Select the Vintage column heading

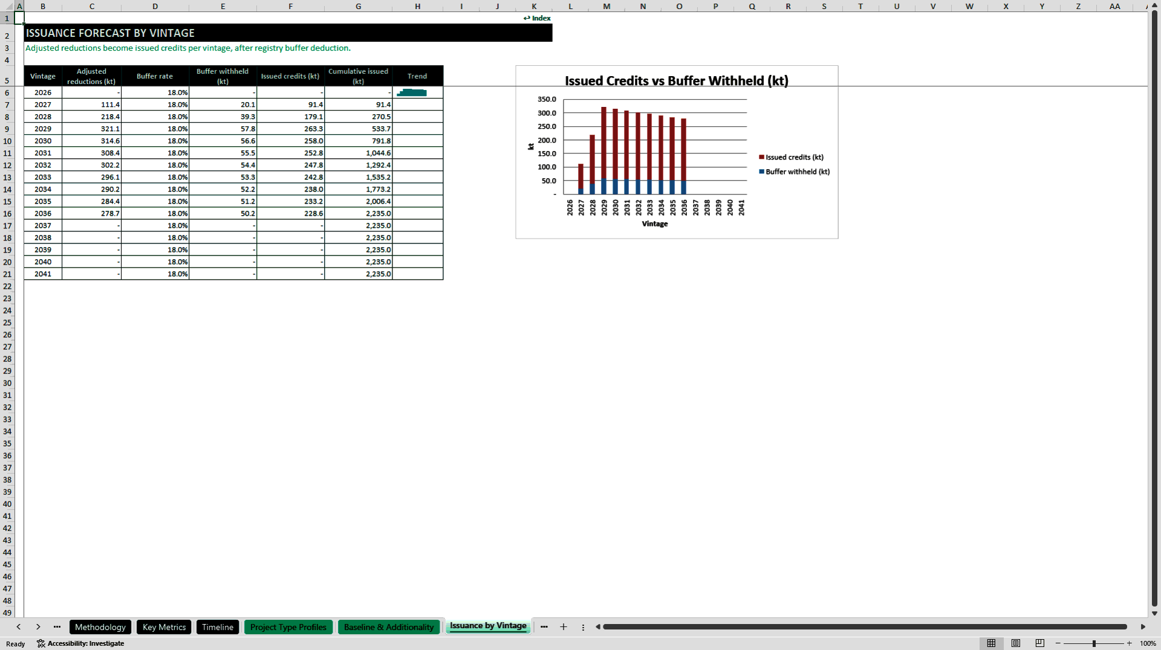coord(43,76)
